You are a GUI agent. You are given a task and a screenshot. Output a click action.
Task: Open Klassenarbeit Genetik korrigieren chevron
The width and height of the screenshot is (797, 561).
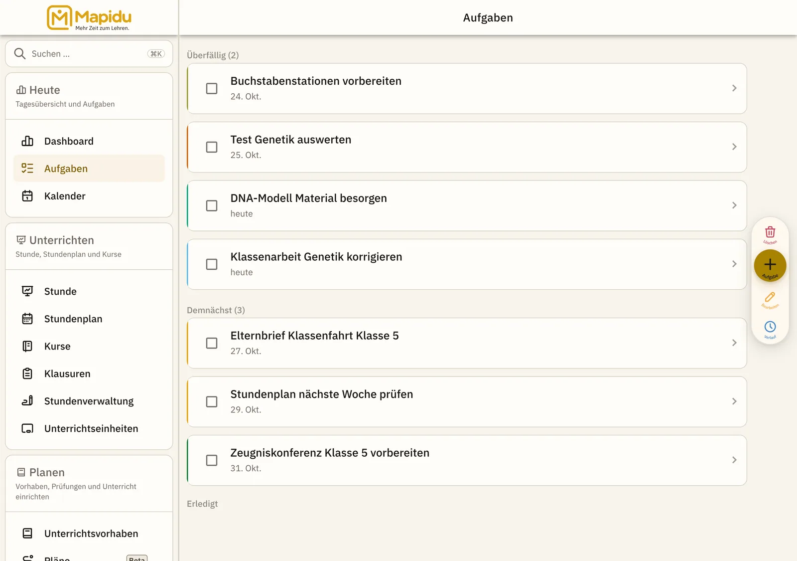(734, 264)
